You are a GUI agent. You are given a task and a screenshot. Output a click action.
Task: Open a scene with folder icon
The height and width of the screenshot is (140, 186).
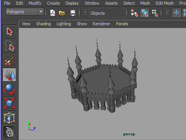pyautogui.click(x=62, y=13)
